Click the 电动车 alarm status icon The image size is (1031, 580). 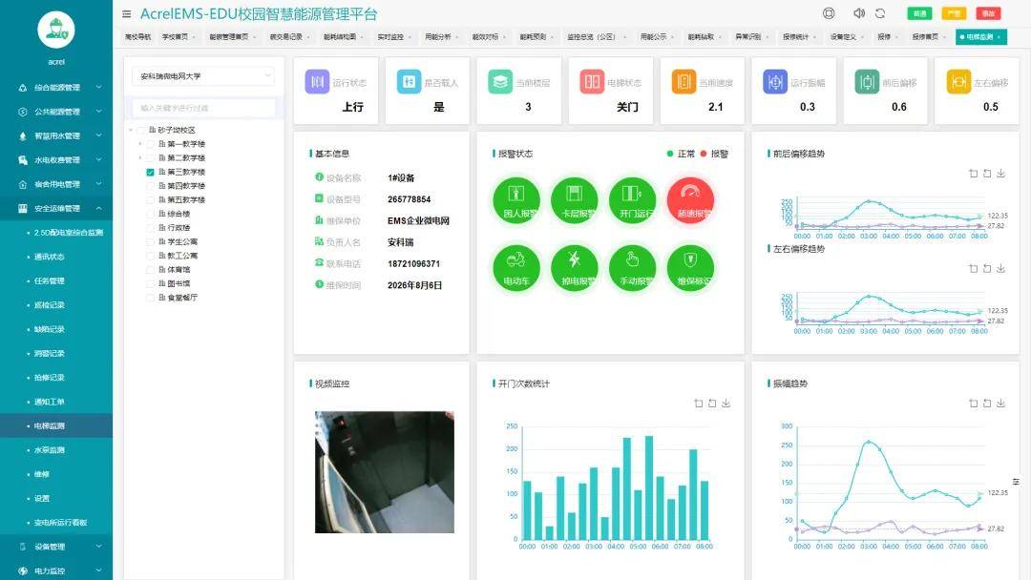coord(516,267)
